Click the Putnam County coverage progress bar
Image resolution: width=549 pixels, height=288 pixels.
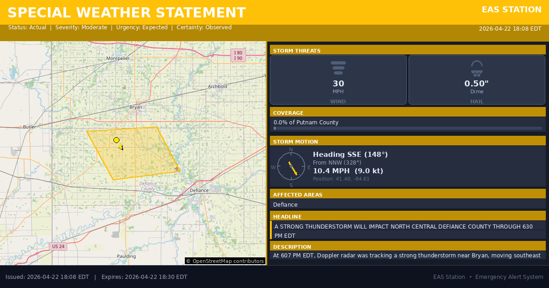point(408,128)
